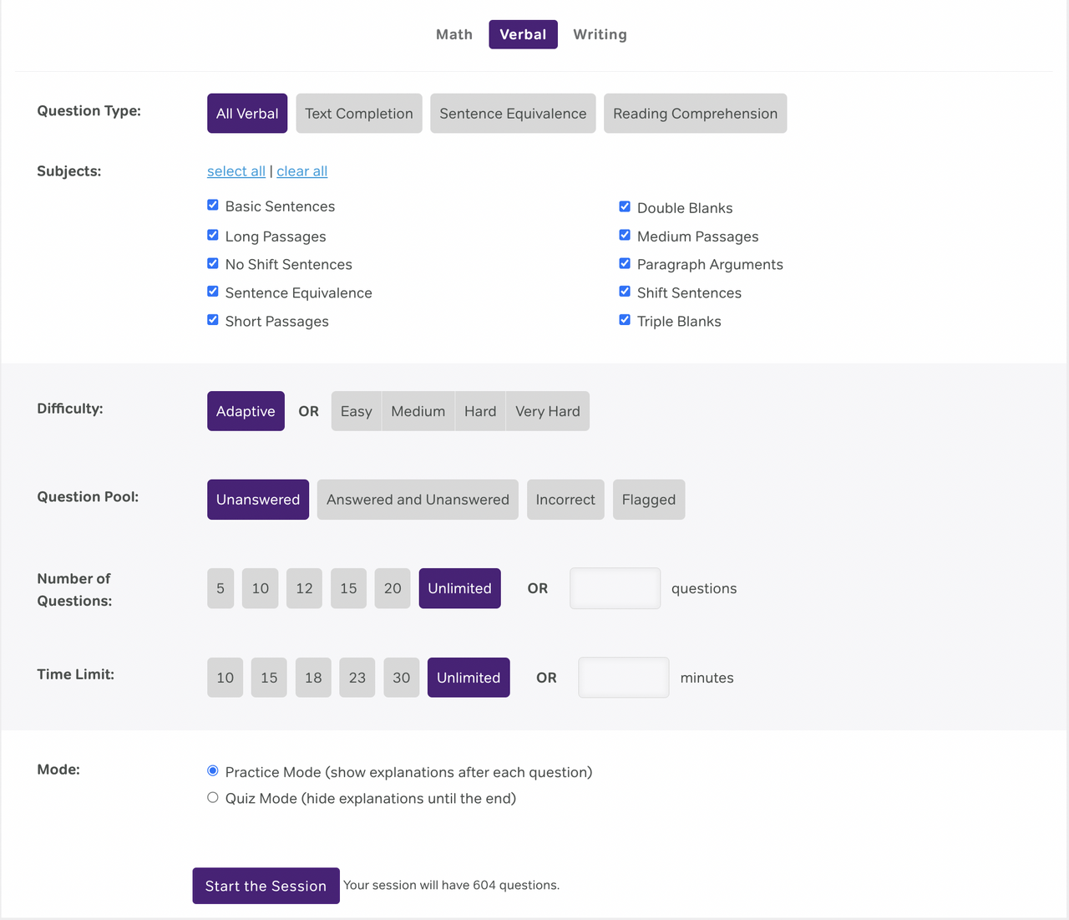1069x920 pixels.
Task: Set difficulty to Very Hard
Action: (547, 411)
